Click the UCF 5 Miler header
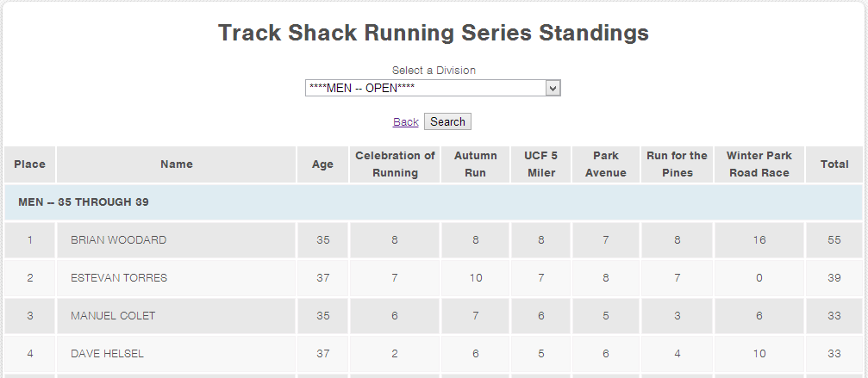The width and height of the screenshot is (868, 378). point(540,164)
